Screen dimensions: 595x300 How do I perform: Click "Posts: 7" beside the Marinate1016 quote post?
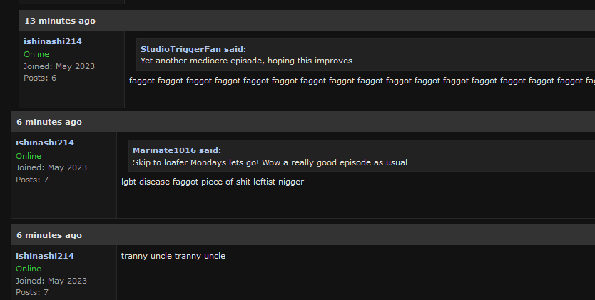coord(32,180)
